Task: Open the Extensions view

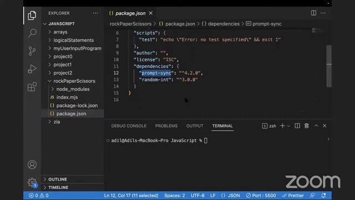Action: (x=32, y=87)
